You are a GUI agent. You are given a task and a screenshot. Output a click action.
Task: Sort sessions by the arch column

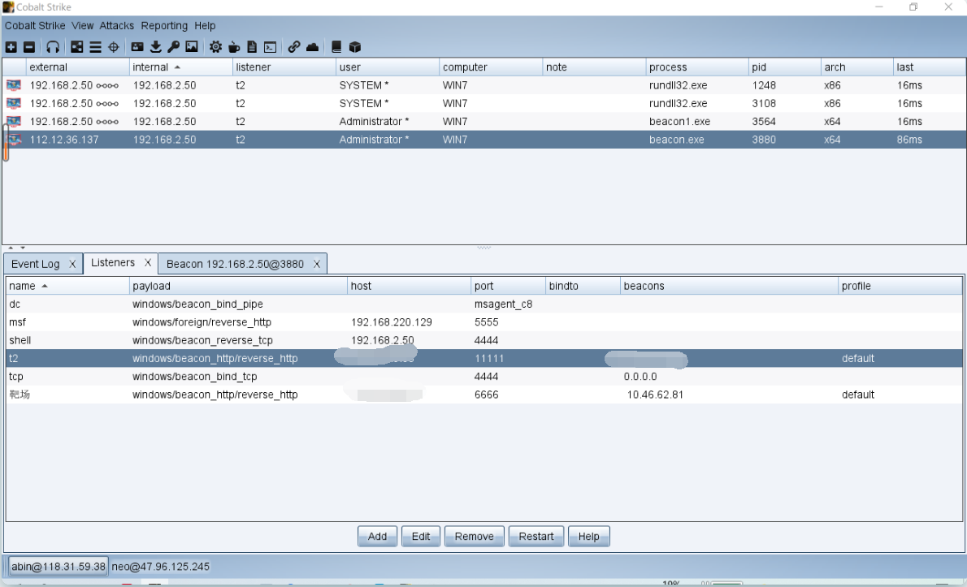[x=857, y=67]
